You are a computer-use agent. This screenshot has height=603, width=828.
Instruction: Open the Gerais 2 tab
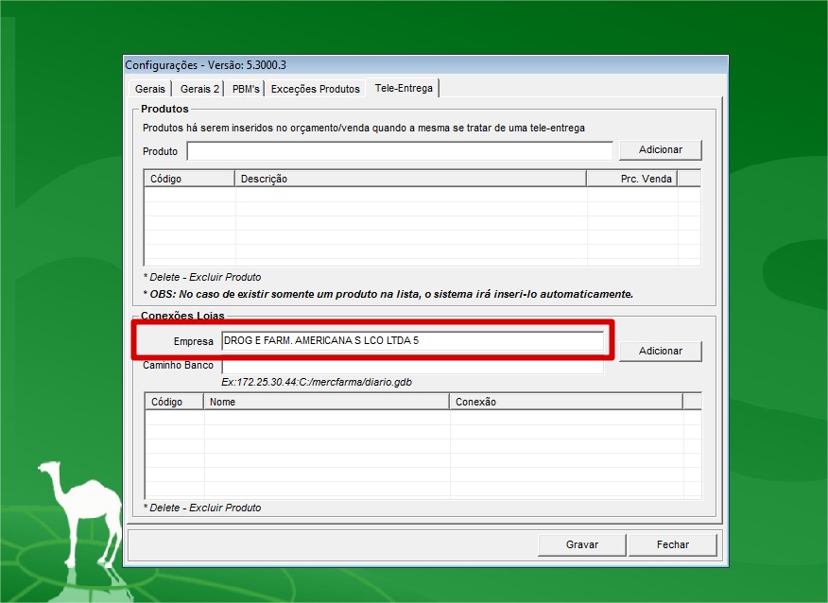(199, 89)
